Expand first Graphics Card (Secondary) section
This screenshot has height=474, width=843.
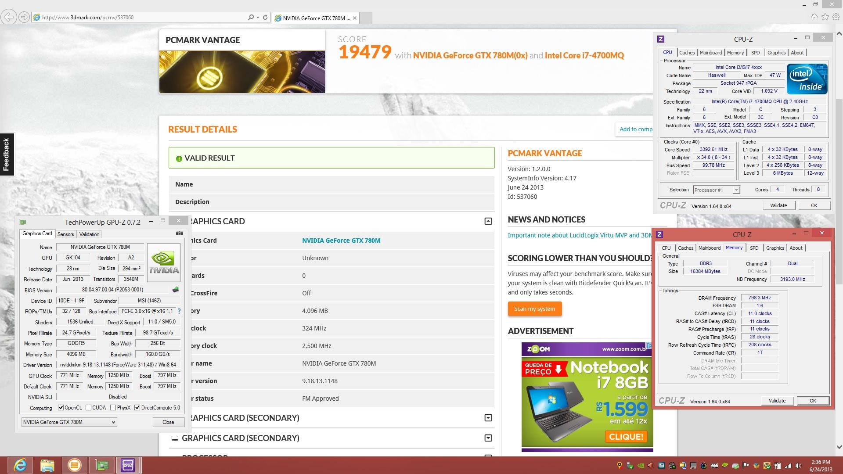tap(488, 418)
